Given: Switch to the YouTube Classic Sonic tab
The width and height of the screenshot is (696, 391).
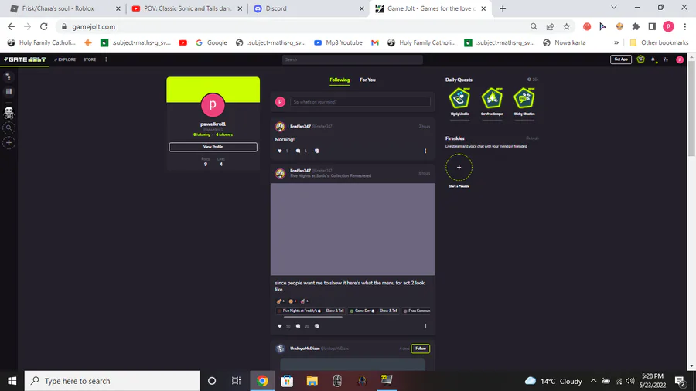Looking at the screenshot, I should (x=188, y=8).
